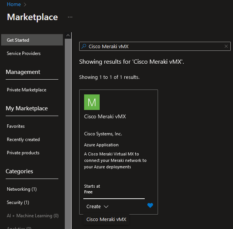Open Favorites in My Marketplace

[16, 126]
